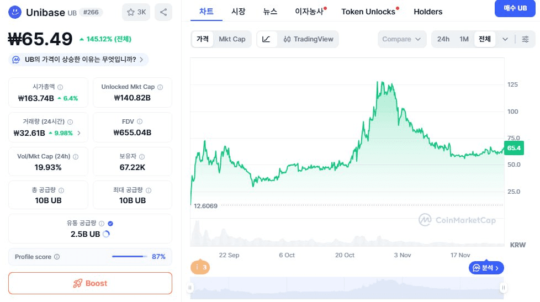This screenshot has height=302, width=540.
Task: Add Unibase to watchlist with star button
Action: tap(136, 12)
